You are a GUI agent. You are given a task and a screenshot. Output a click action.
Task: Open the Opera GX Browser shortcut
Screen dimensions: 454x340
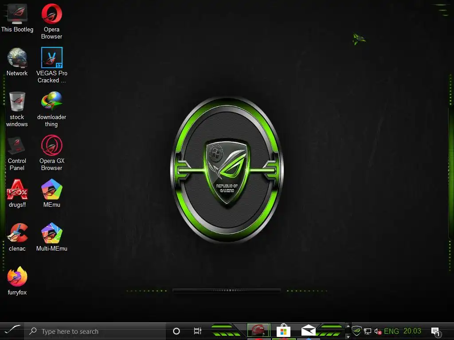coord(51,153)
